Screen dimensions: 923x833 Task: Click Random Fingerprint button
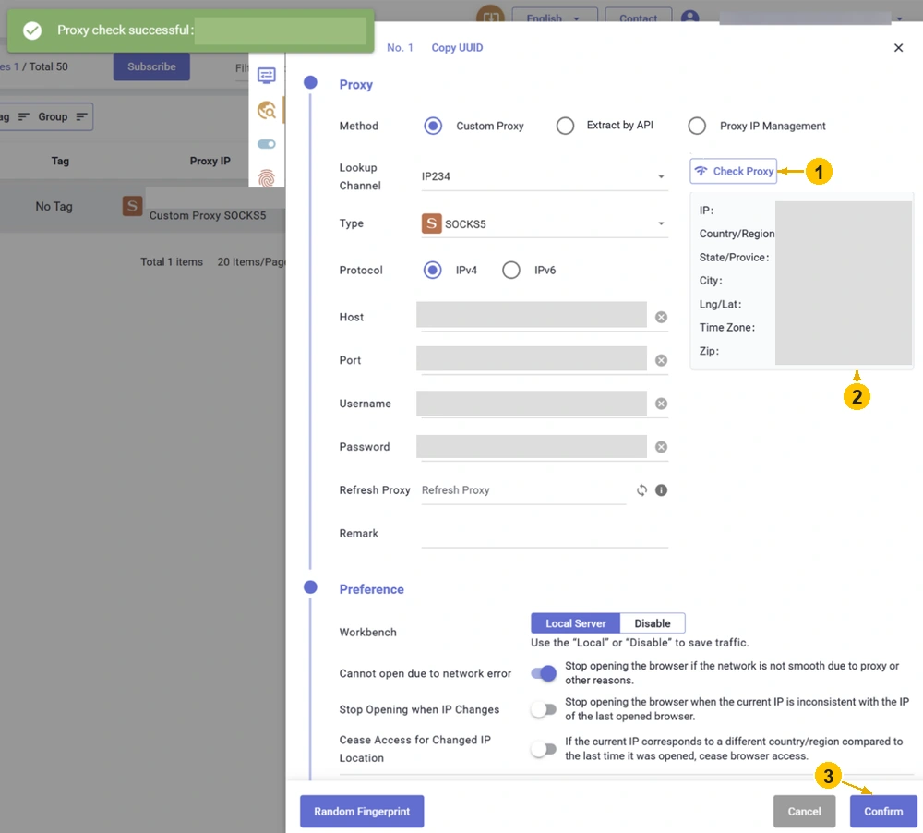(362, 811)
